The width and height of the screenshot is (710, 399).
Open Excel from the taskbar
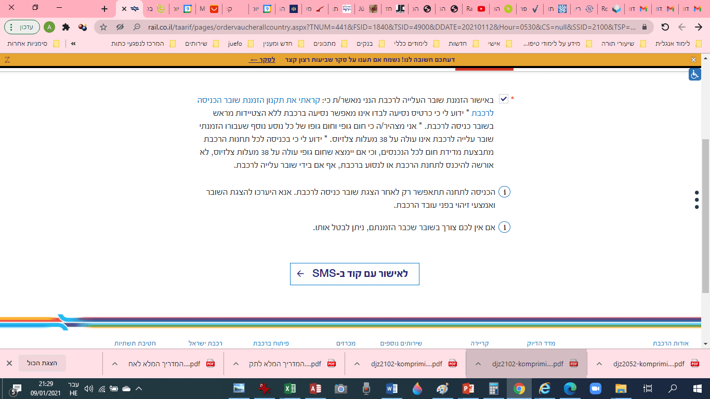[290, 389]
